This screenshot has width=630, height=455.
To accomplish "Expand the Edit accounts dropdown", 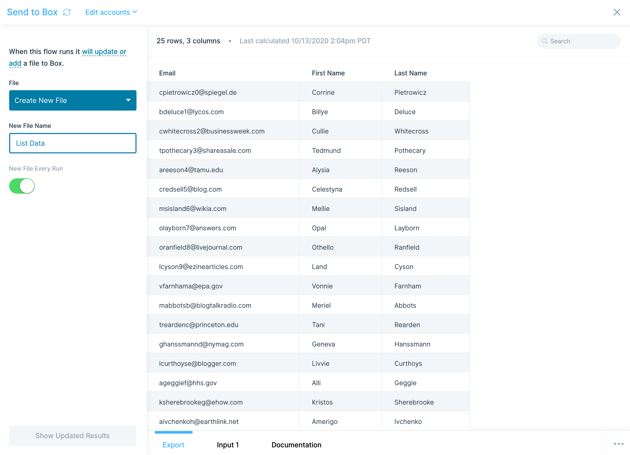I will coord(111,12).
